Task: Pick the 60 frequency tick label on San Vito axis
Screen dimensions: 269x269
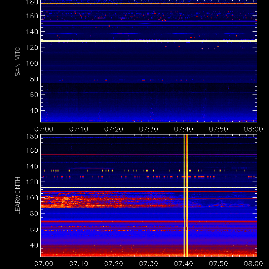Action: coord(34,95)
